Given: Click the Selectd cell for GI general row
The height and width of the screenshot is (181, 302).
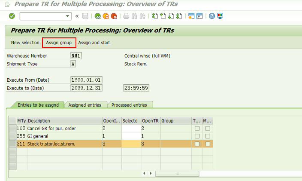Looking at the screenshot, I should (x=131, y=136).
